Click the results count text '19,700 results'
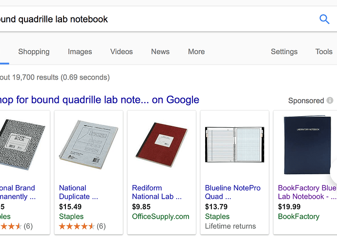Image resolution: width=337 pixels, height=244 pixels. (35, 77)
